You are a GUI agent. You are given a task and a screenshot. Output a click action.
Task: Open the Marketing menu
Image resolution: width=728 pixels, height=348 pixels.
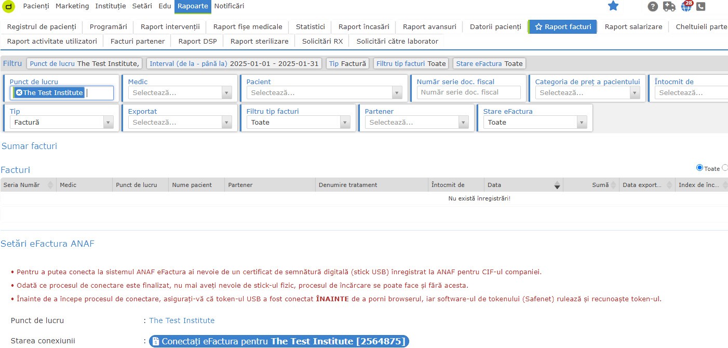pos(72,6)
